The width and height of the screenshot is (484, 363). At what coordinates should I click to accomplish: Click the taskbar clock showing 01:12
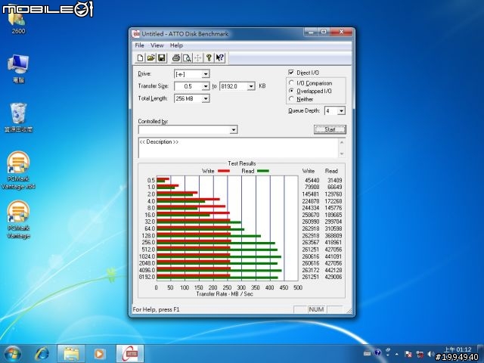(458, 349)
